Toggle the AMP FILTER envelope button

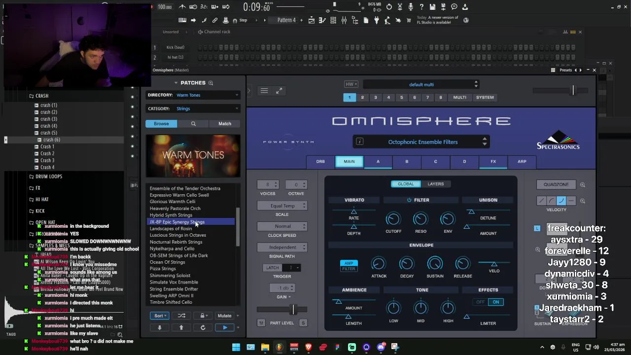coord(349,266)
